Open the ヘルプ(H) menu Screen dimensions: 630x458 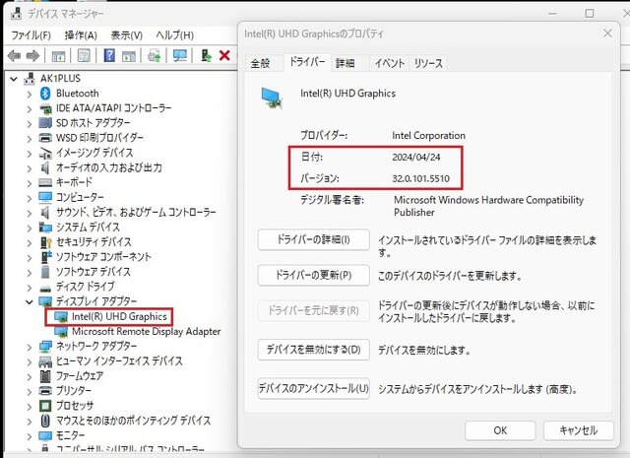click(x=175, y=35)
